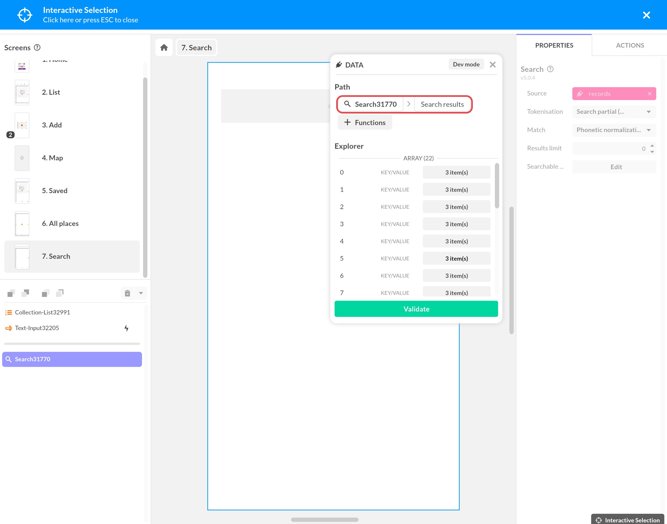
Task: Click the plug icon in DATA header
Action: coord(339,65)
